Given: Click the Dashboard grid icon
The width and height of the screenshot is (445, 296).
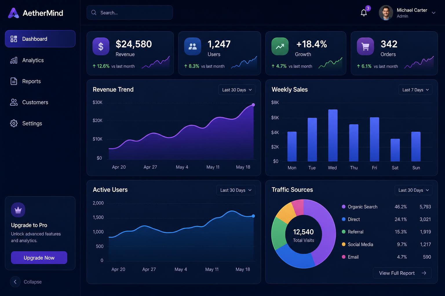Looking at the screenshot, I should pos(14,39).
